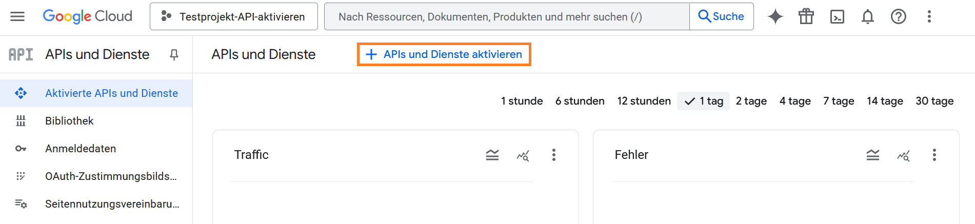Open Gemini AI assistant sparkle icon

click(775, 16)
